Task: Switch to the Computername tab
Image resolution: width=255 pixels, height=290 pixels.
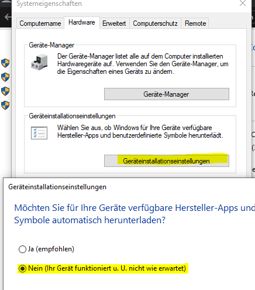Action: [40, 23]
